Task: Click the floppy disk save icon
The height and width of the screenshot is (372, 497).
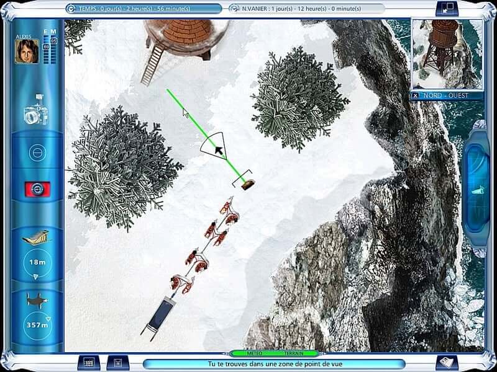Action: [x=117, y=363]
